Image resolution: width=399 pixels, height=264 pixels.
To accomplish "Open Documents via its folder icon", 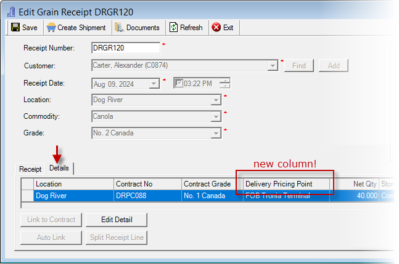I will (119, 28).
